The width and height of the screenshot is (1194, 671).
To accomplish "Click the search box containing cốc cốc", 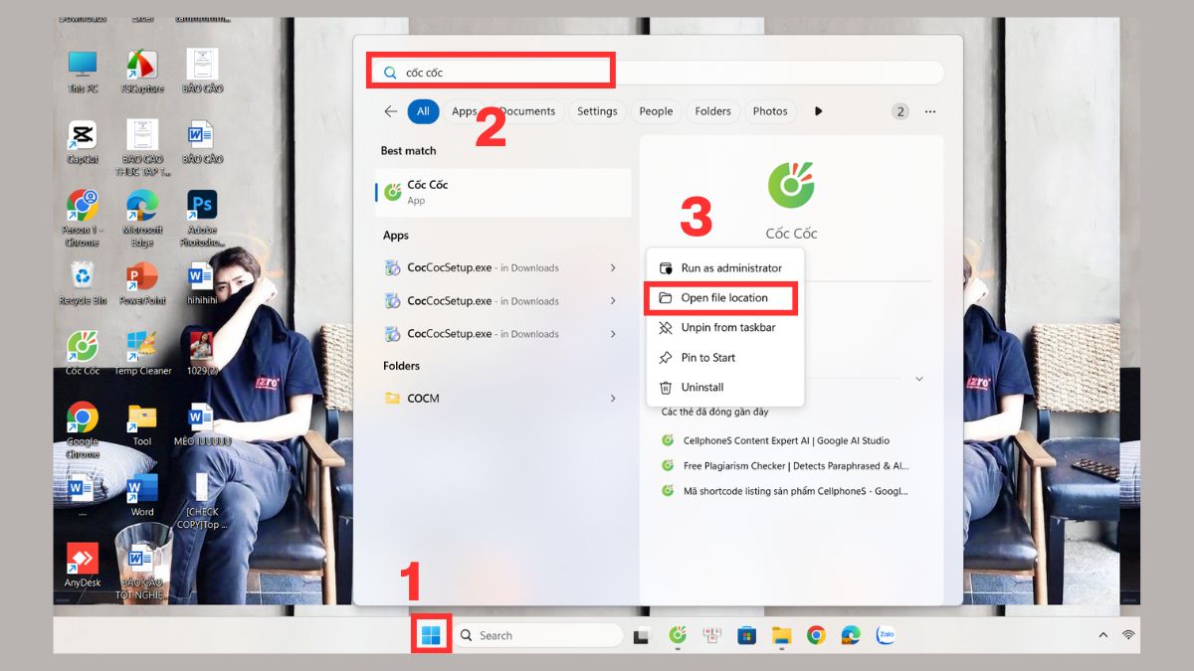I will pyautogui.click(x=657, y=73).
